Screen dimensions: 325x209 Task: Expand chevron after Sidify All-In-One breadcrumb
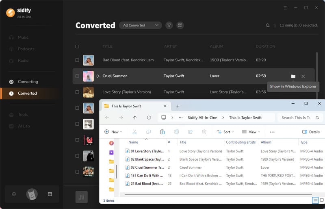point(223,118)
